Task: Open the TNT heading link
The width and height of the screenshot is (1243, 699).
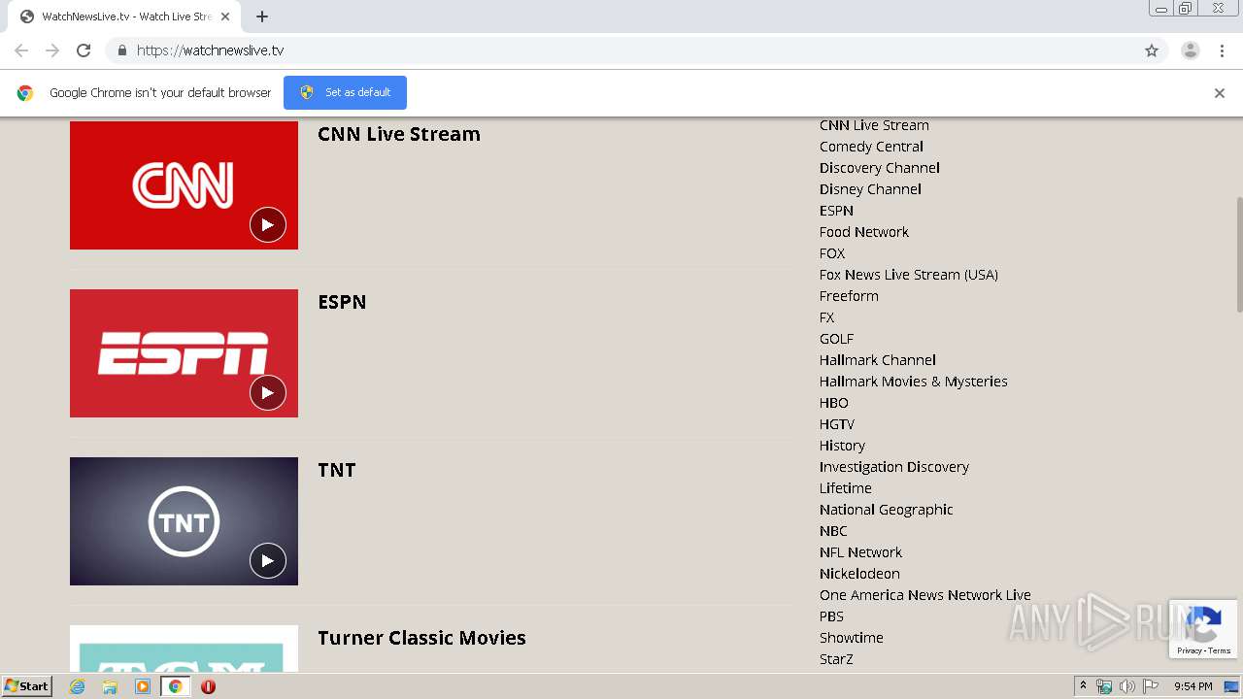Action: click(337, 470)
